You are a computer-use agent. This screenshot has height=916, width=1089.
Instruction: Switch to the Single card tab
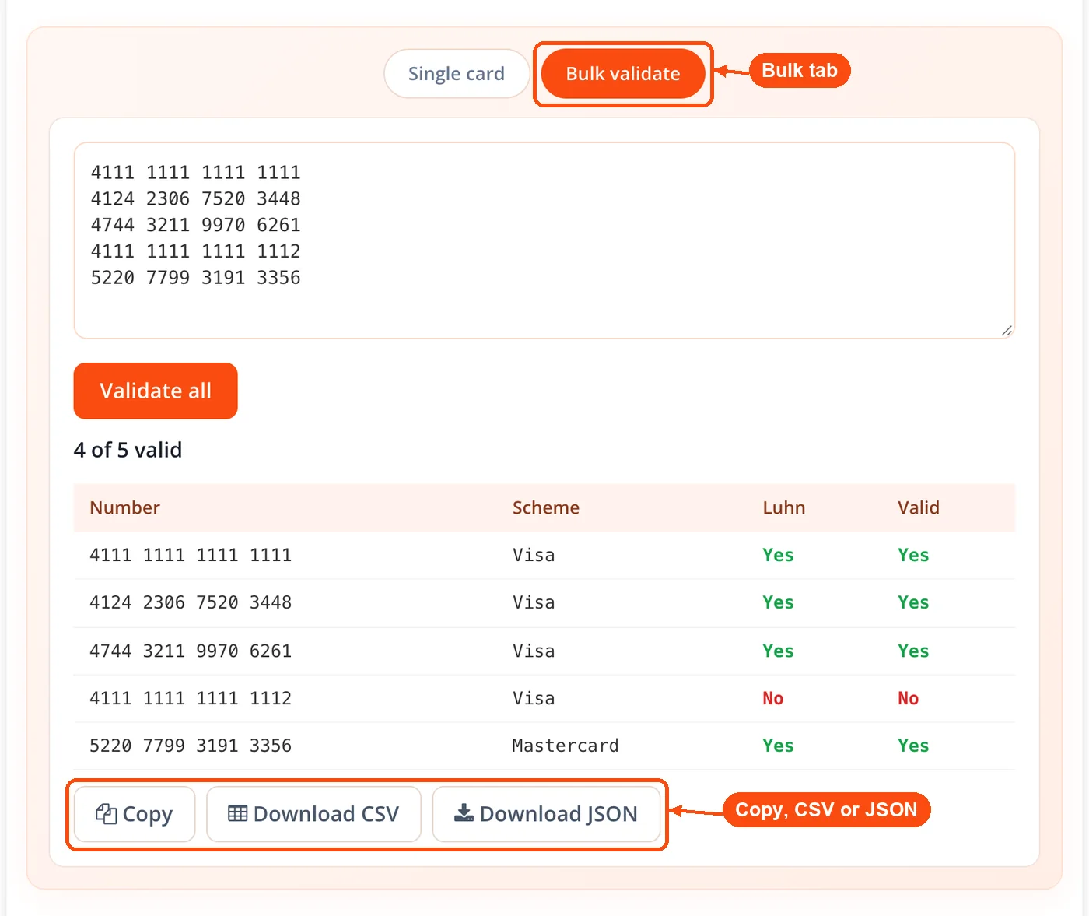457,74
